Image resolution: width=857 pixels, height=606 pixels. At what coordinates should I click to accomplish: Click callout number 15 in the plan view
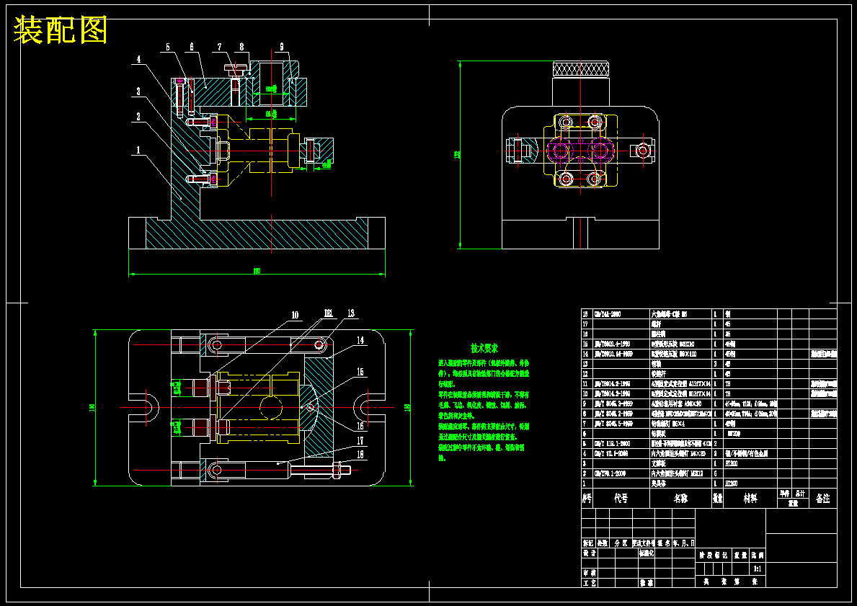(360, 372)
